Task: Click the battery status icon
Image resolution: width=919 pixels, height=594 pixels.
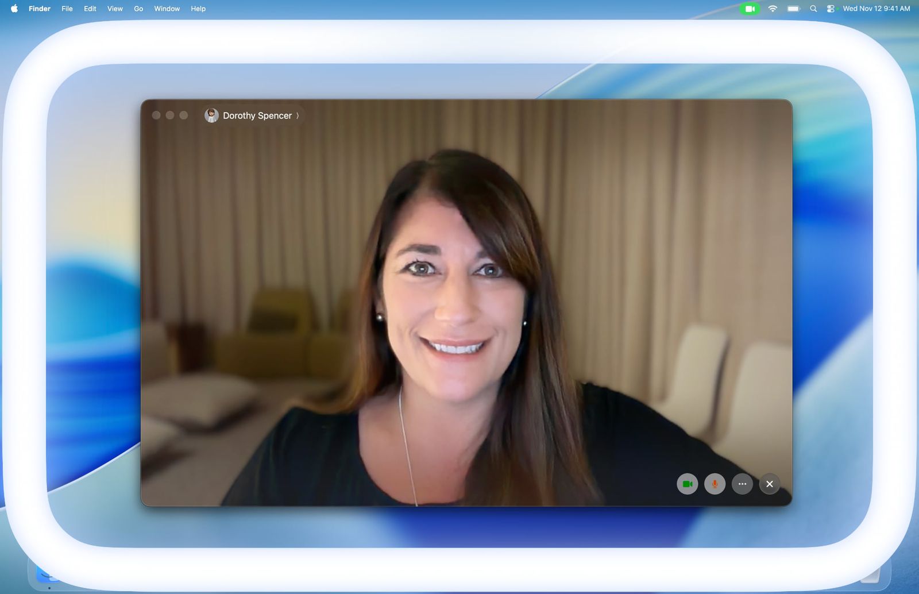Action: (793, 9)
